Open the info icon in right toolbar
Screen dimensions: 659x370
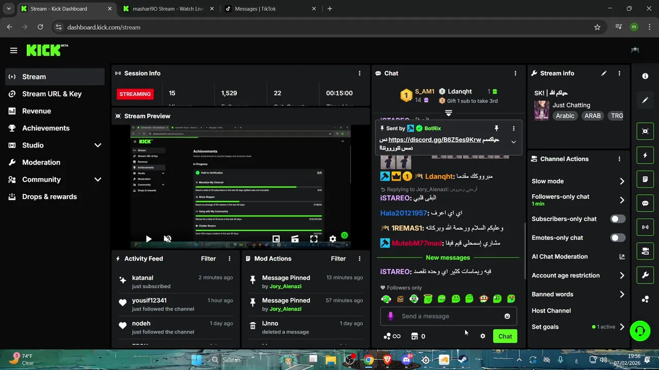pos(645,76)
